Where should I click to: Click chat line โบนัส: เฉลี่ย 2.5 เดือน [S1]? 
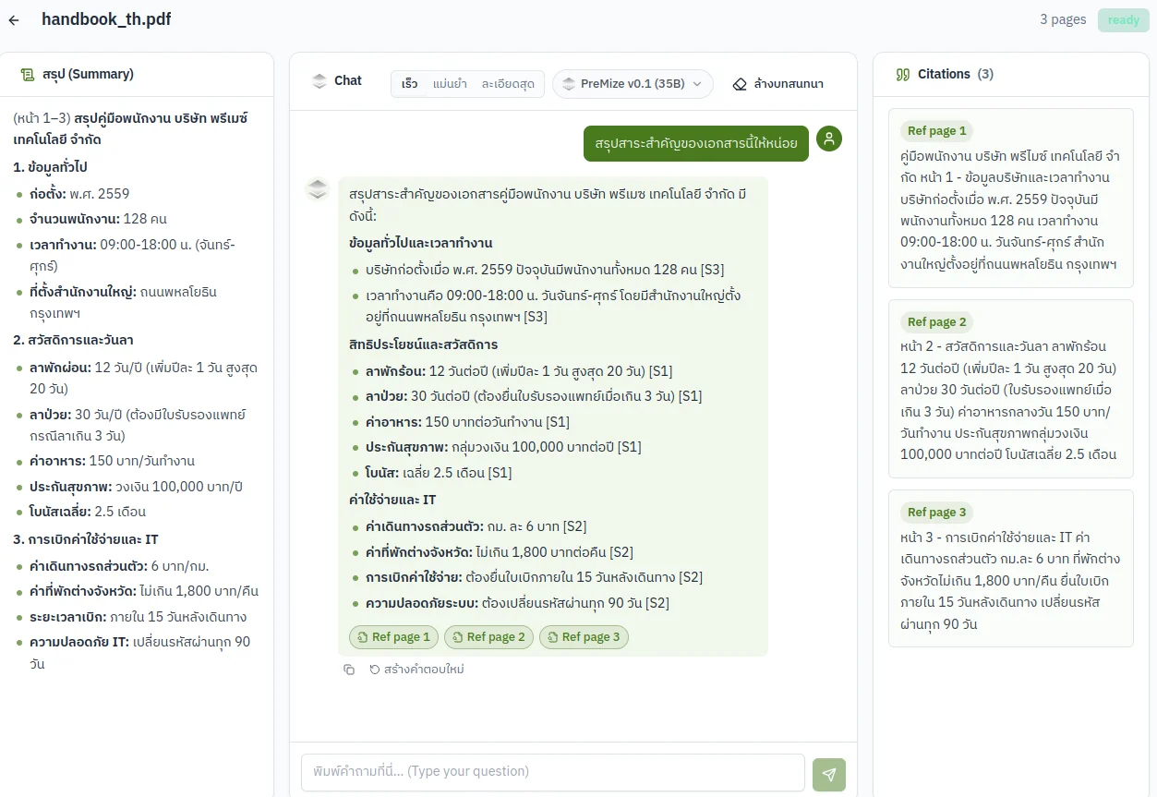tap(439, 473)
